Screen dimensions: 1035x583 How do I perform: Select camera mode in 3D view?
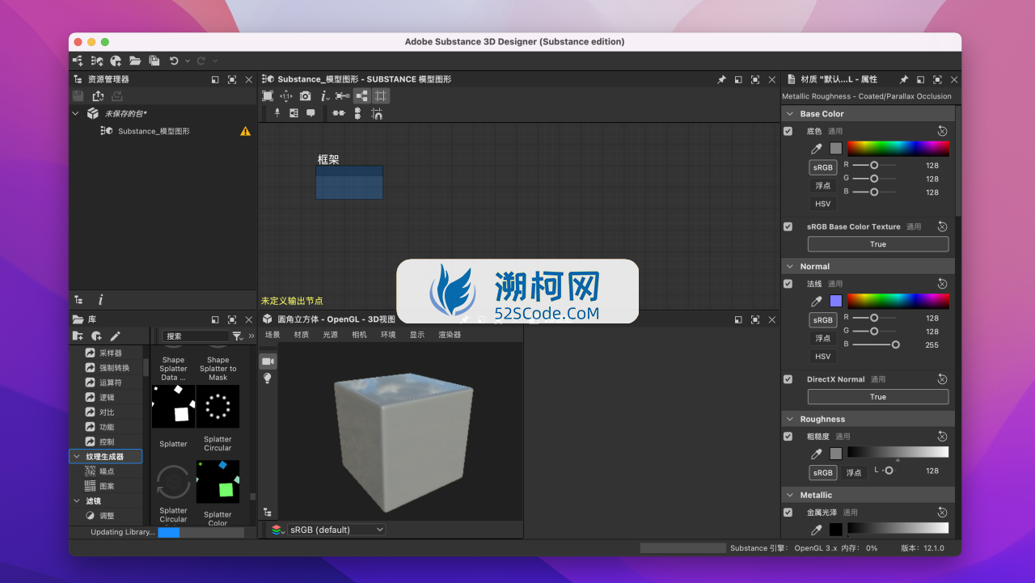coord(268,361)
